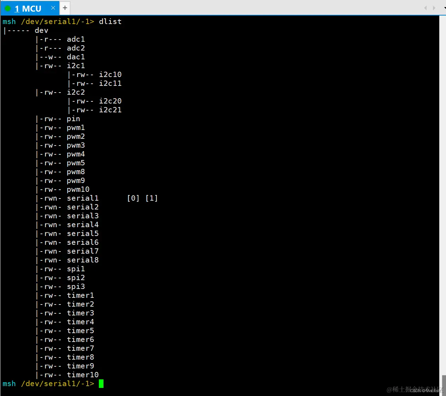Click the 'dlist' command text
This screenshot has width=446, height=396.
point(110,22)
